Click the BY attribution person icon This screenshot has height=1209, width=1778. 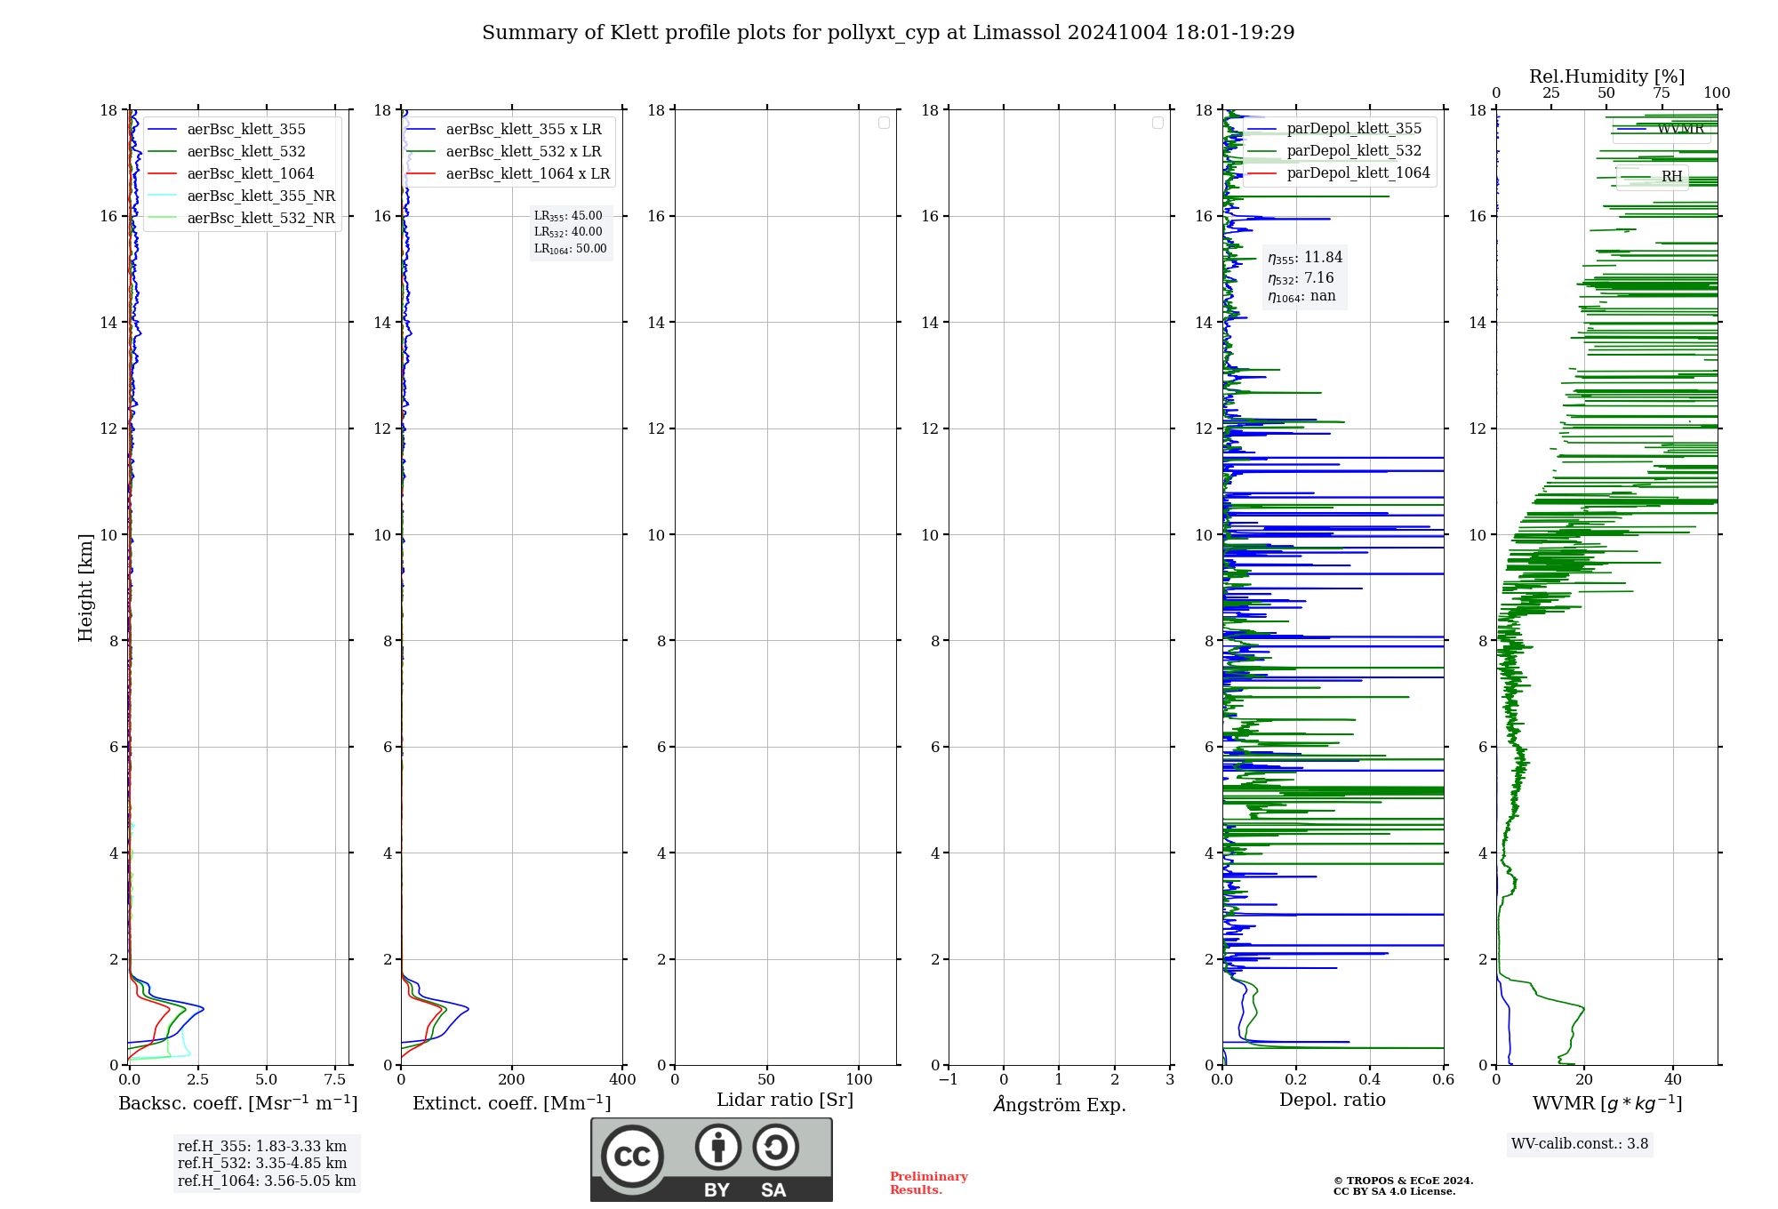717,1147
